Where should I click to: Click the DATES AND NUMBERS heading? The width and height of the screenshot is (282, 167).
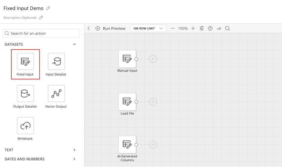coord(24,159)
